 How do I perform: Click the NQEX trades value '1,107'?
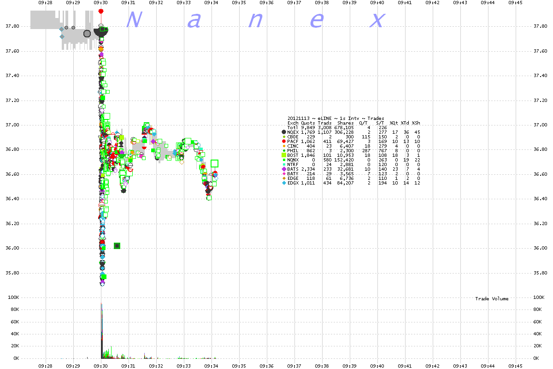[x=324, y=132]
